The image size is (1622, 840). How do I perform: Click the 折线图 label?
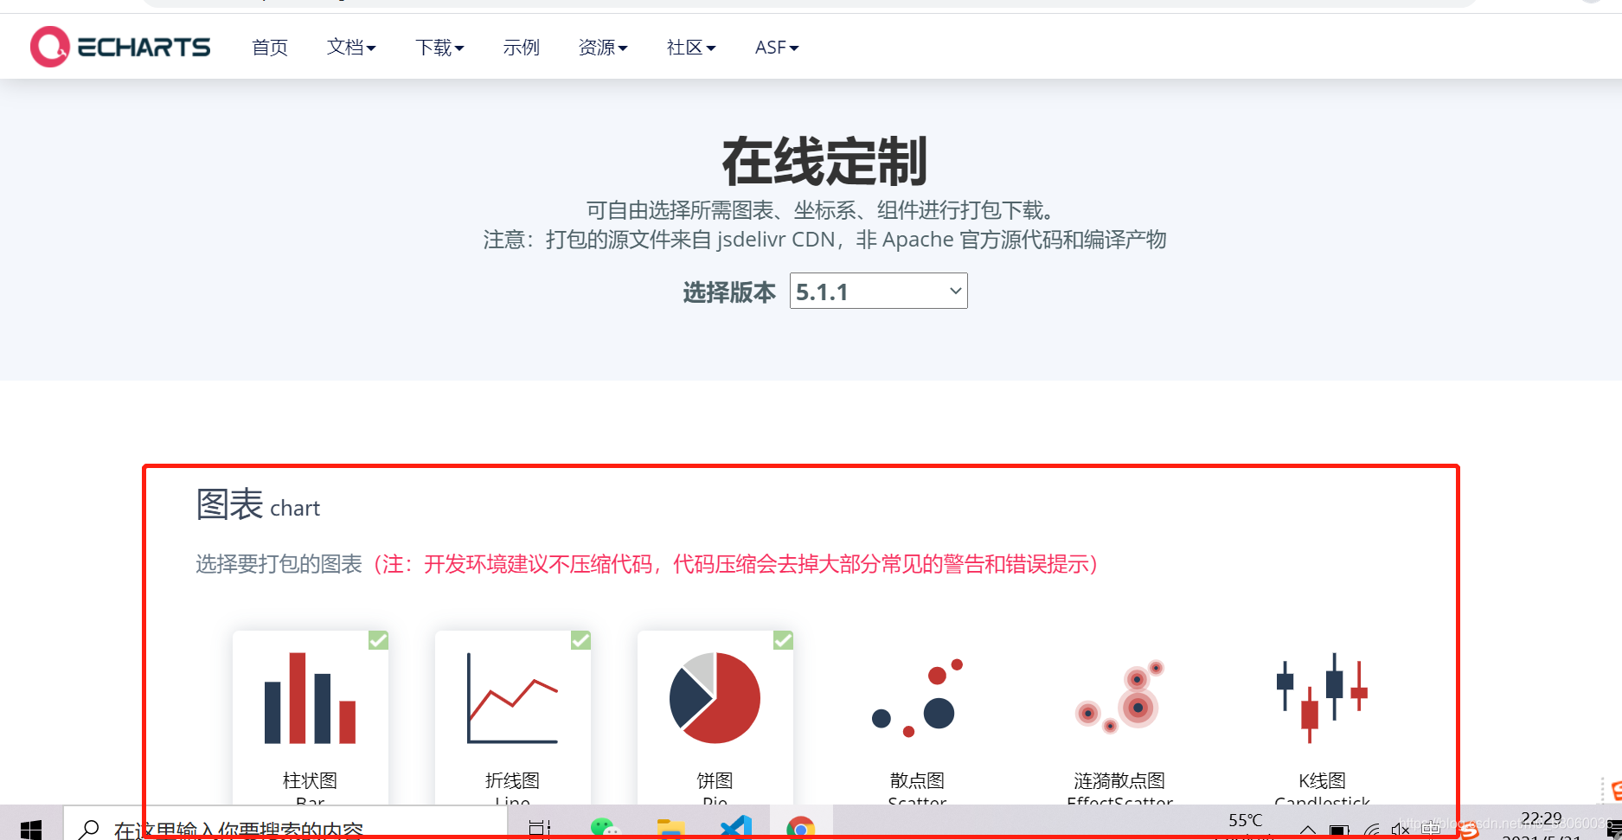coord(512,780)
